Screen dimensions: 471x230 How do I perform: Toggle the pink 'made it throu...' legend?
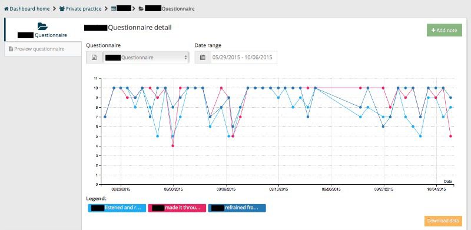coord(177,208)
